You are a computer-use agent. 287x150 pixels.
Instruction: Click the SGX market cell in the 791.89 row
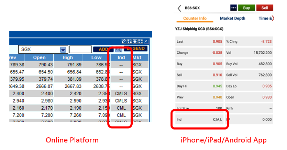click(137, 65)
